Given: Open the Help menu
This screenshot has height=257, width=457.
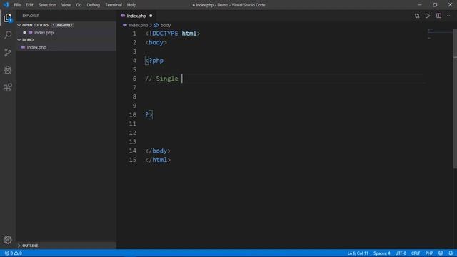Looking at the screenshot, I should [x=131, y=5].
